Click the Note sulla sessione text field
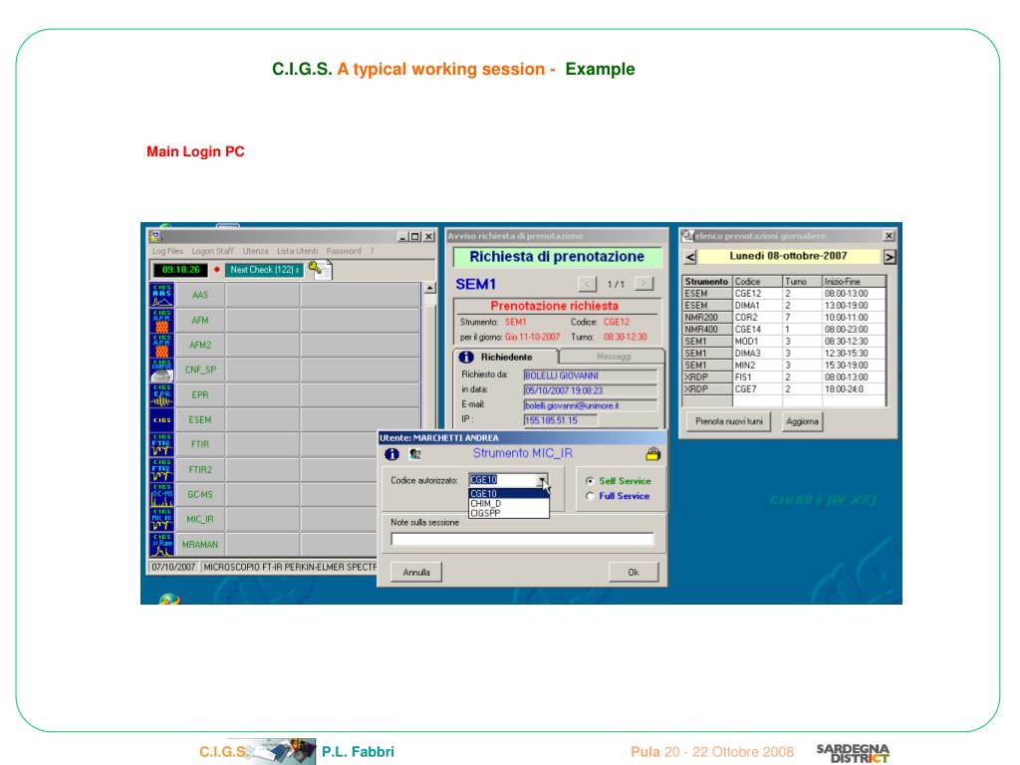Screen dimensions: 1020x765 coord(522,539)
